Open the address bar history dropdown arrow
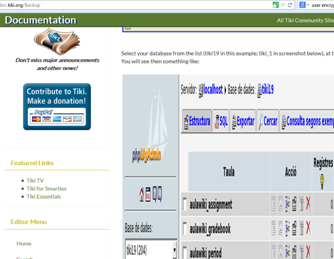The height and width of the screenshot is (259, 334). [x=283, y=5]
